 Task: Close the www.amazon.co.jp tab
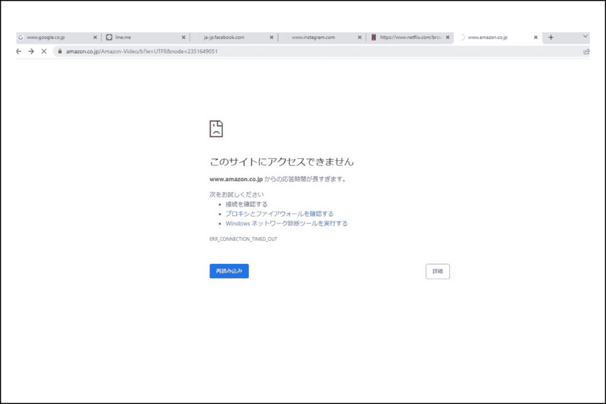pyautogui.click(x=536, y=38)
